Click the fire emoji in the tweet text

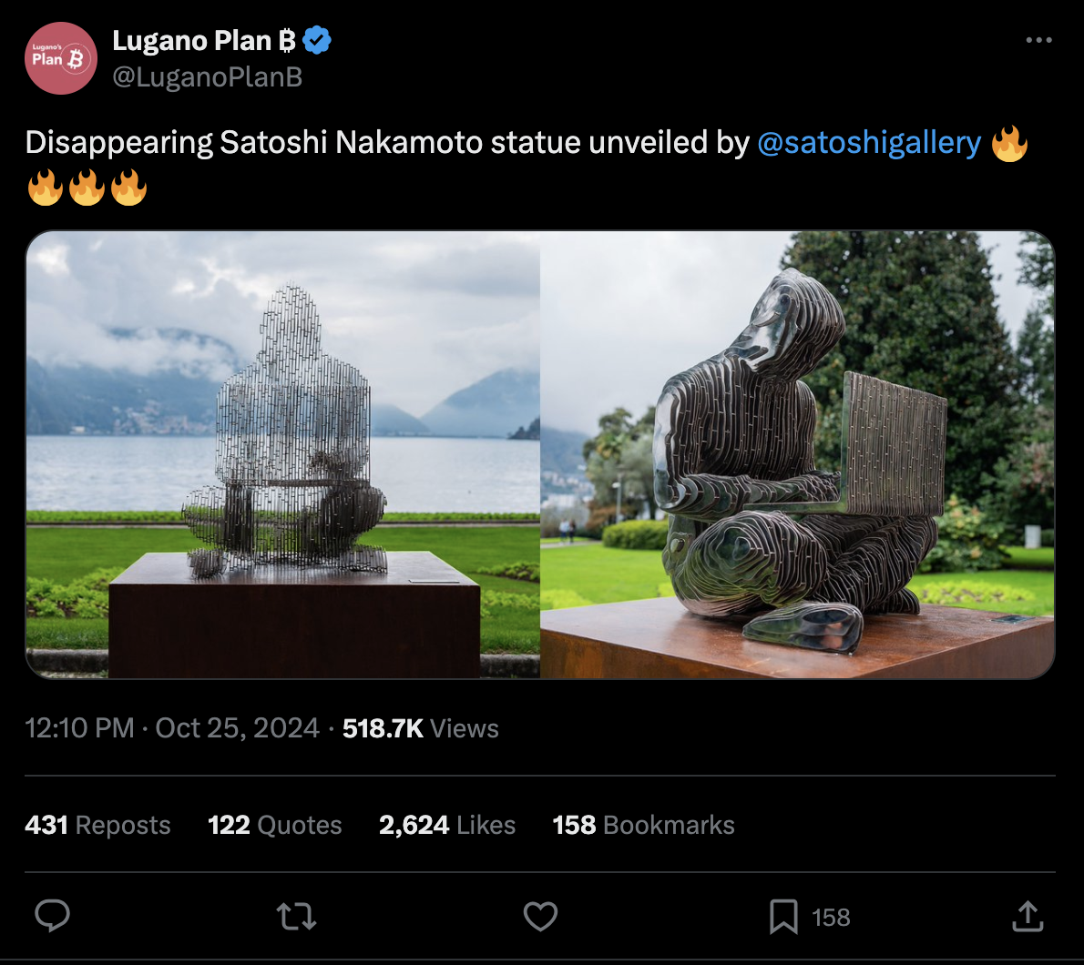click(x=1009, y=143)
